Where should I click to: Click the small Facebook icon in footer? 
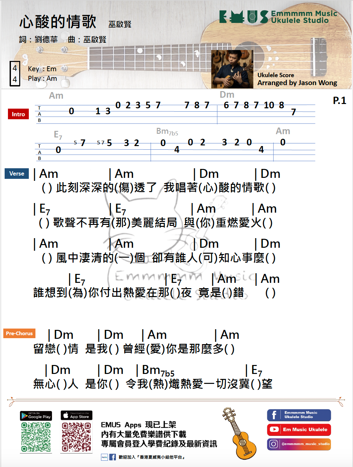coord(113,457)
